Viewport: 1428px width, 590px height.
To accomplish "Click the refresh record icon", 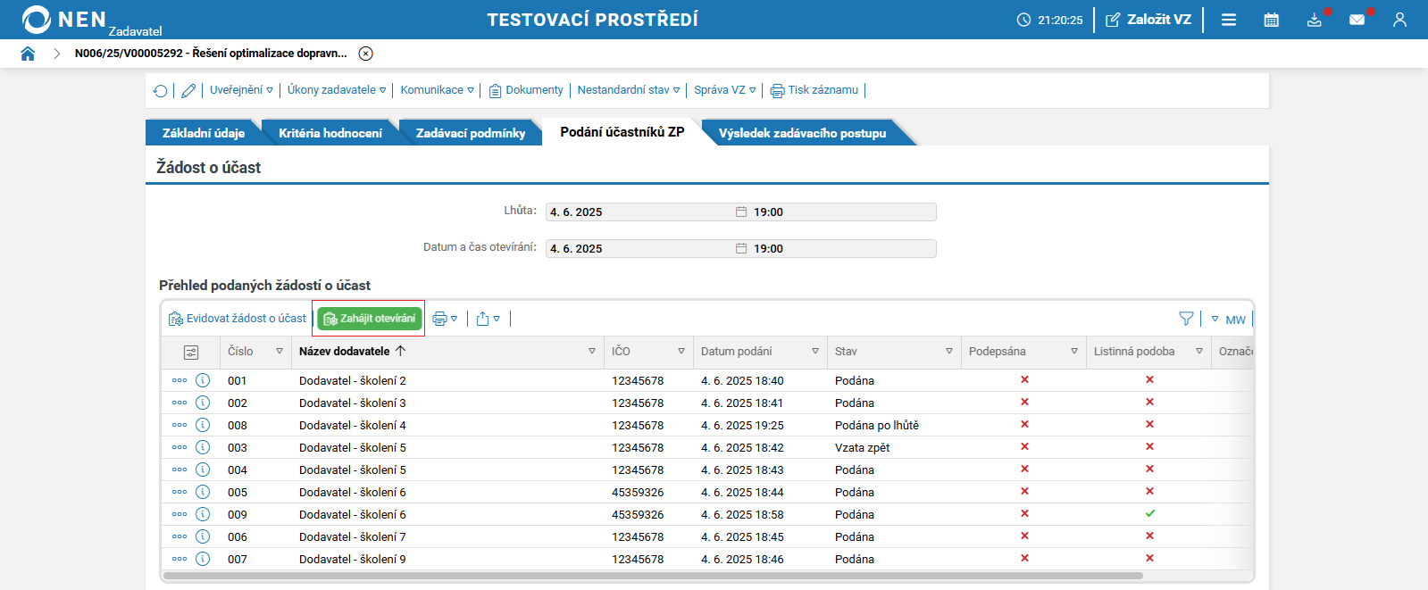I will tap(161, 91).
